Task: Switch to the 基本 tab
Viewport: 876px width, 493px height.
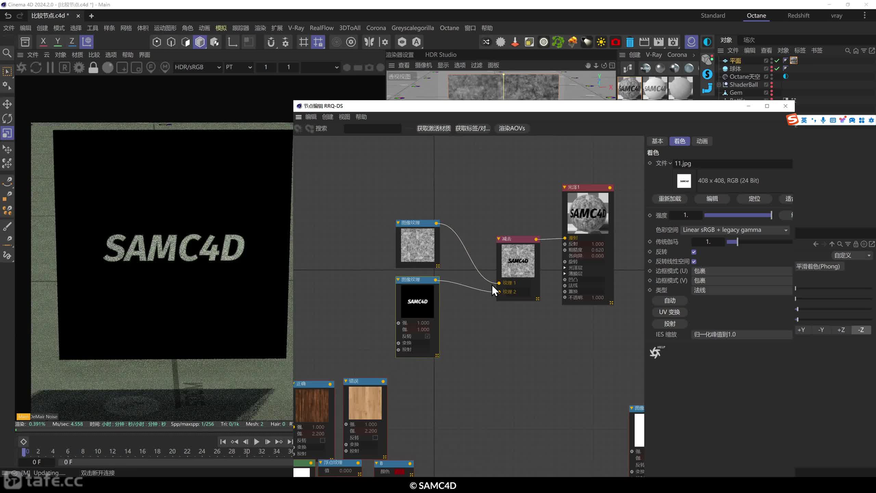Action: (x=657, y=141)
